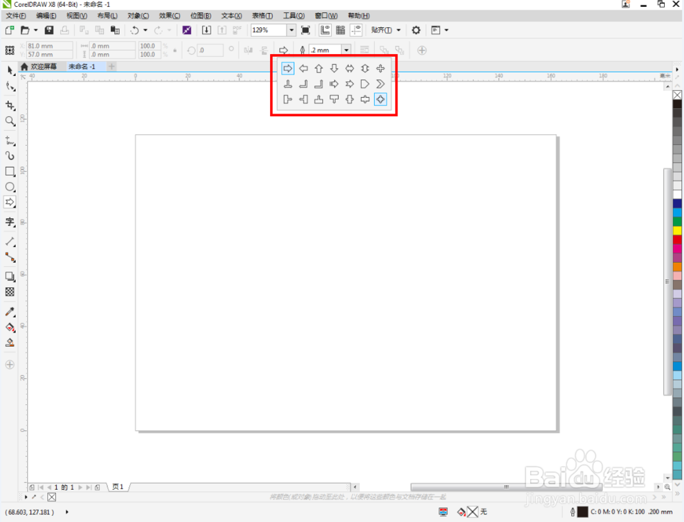Open the application launcher dropdown

(439, 30)
